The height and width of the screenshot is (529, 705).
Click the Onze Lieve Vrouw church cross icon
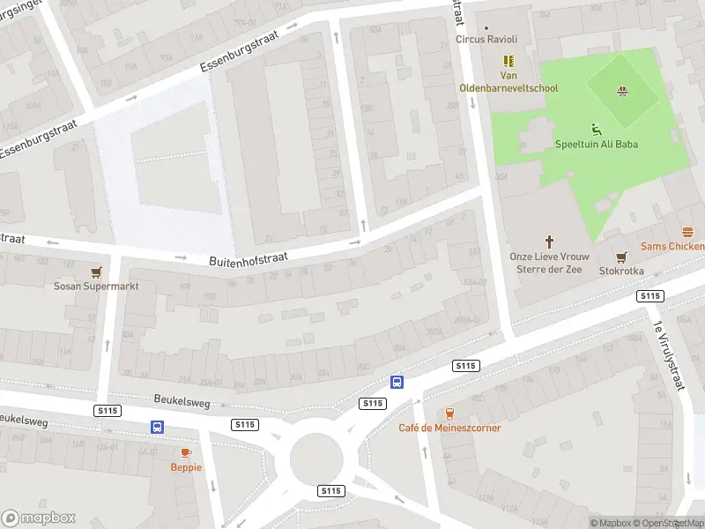pyautogui.click(x=549, y=242)
